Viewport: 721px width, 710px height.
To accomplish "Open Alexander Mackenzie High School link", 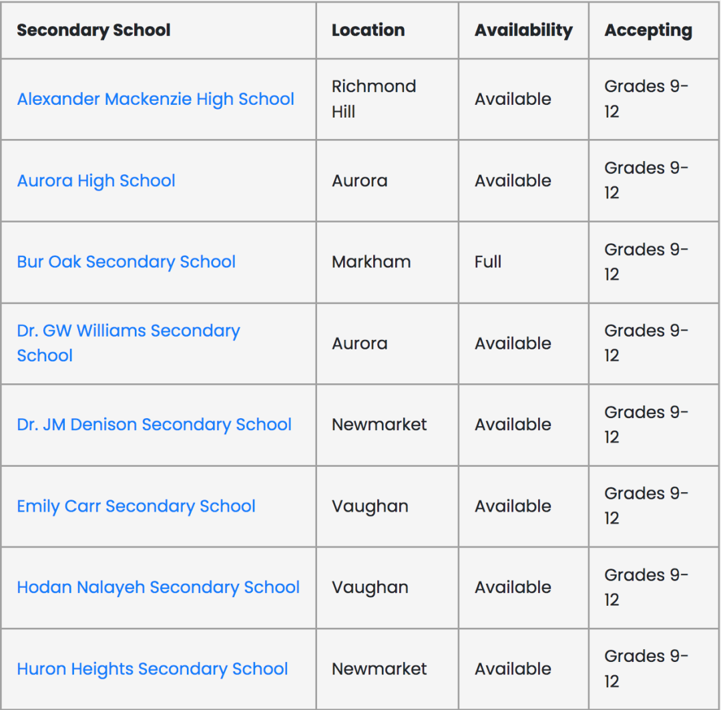I will [156, 99].
